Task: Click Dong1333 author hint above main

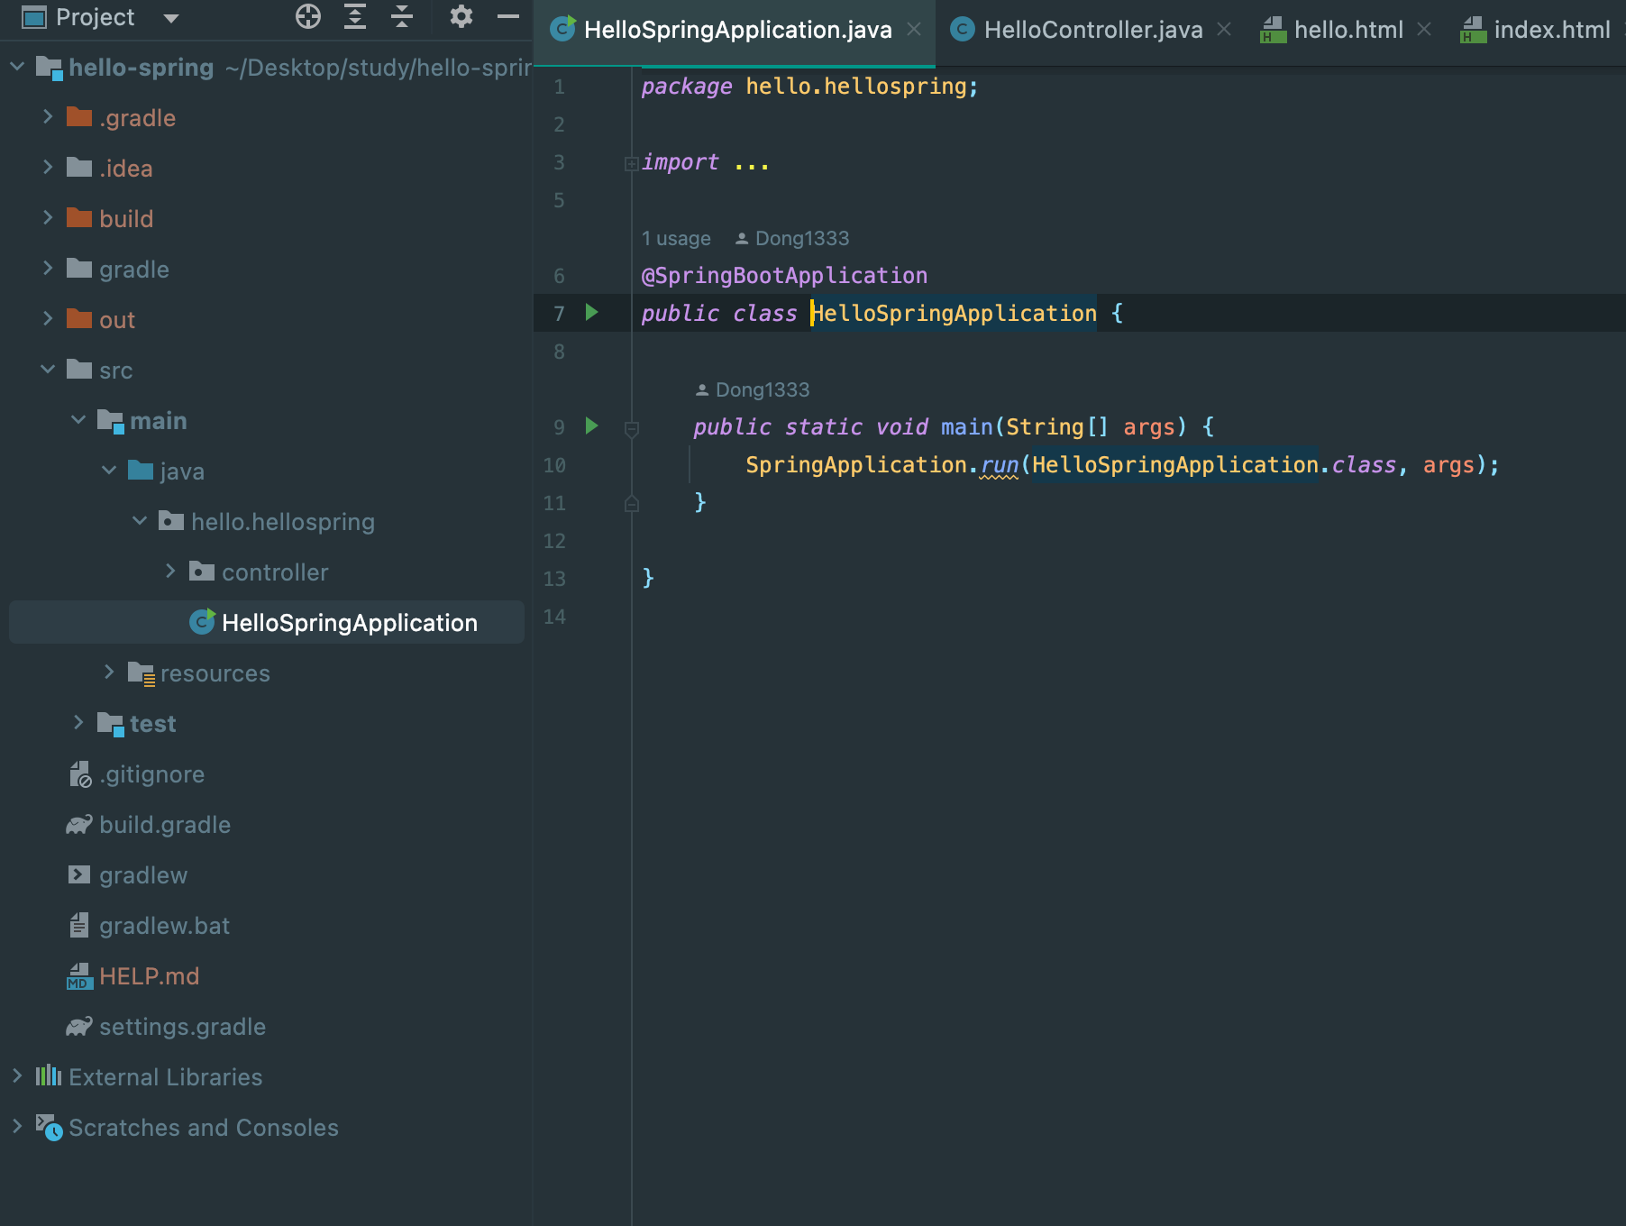Action: click(753, 389)
